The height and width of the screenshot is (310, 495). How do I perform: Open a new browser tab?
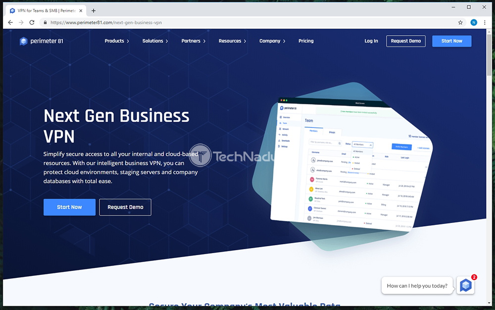coord(94,11)
